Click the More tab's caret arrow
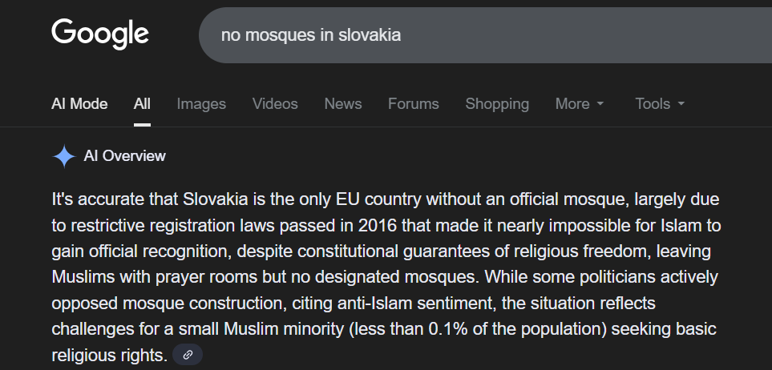The height and width of the screenshot is (370, 772). pyautogui.click(x=600, y=104)
